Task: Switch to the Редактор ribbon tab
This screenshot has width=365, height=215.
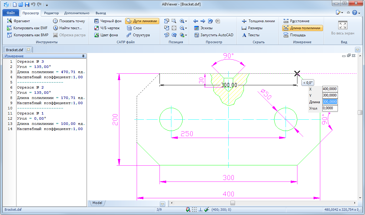Action: coord(51,13)
